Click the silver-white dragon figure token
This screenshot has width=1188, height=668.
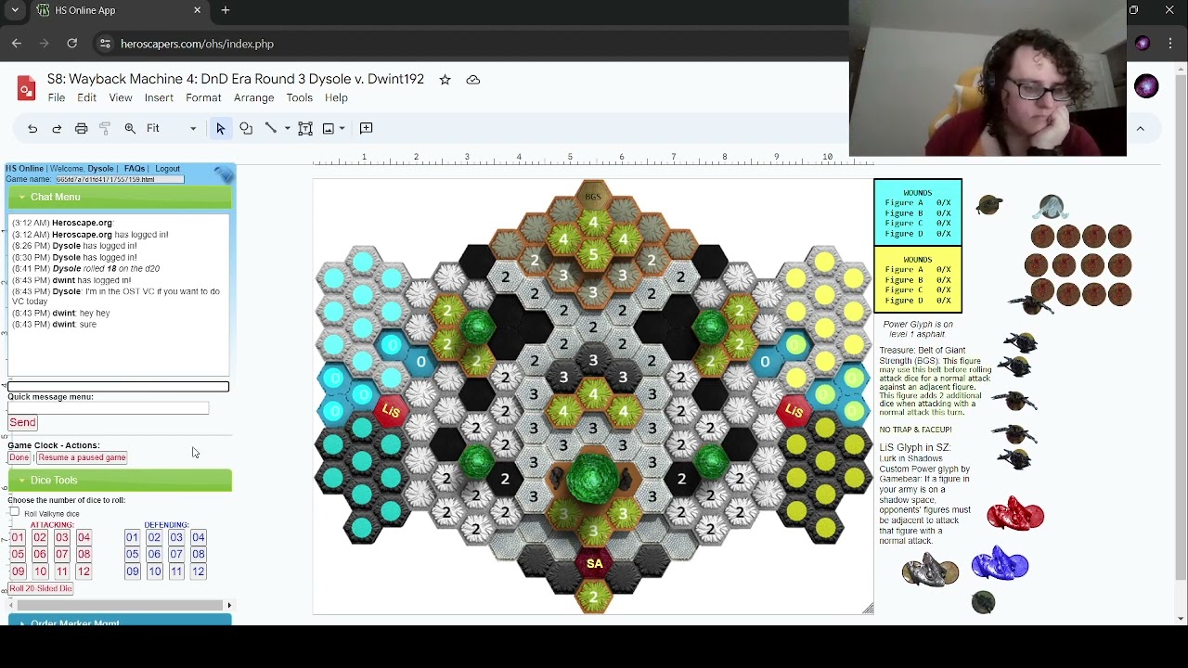[930, 570]
